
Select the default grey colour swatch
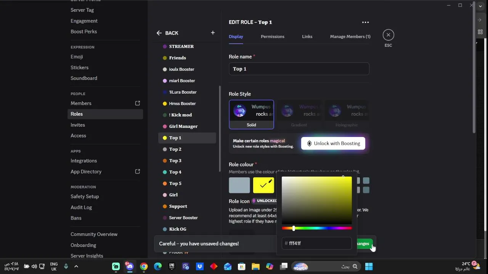pos(239,185)
